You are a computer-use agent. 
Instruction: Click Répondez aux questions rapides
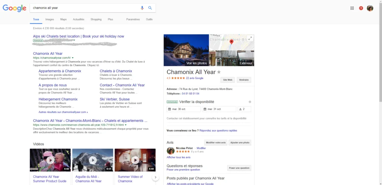(x=218, y=130)
